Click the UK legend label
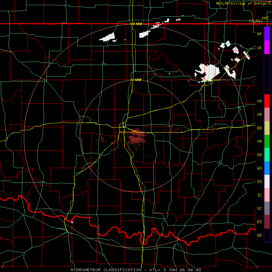The width and height of the screenshot is (272, 272). click(x=259, y=47)
